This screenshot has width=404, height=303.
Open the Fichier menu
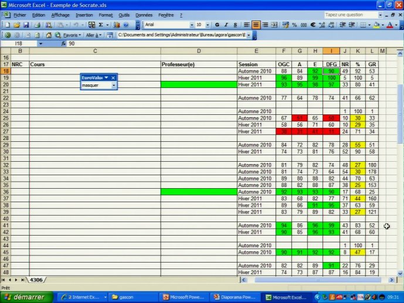(19, 15)
